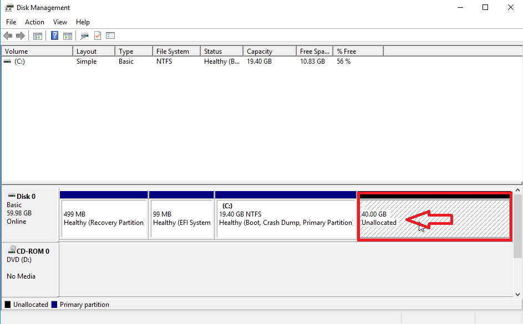The width and height of the screenshot is (523, 324).
Task: Click the disk pane scrollbar down arrow
Action: coord(517,294)
